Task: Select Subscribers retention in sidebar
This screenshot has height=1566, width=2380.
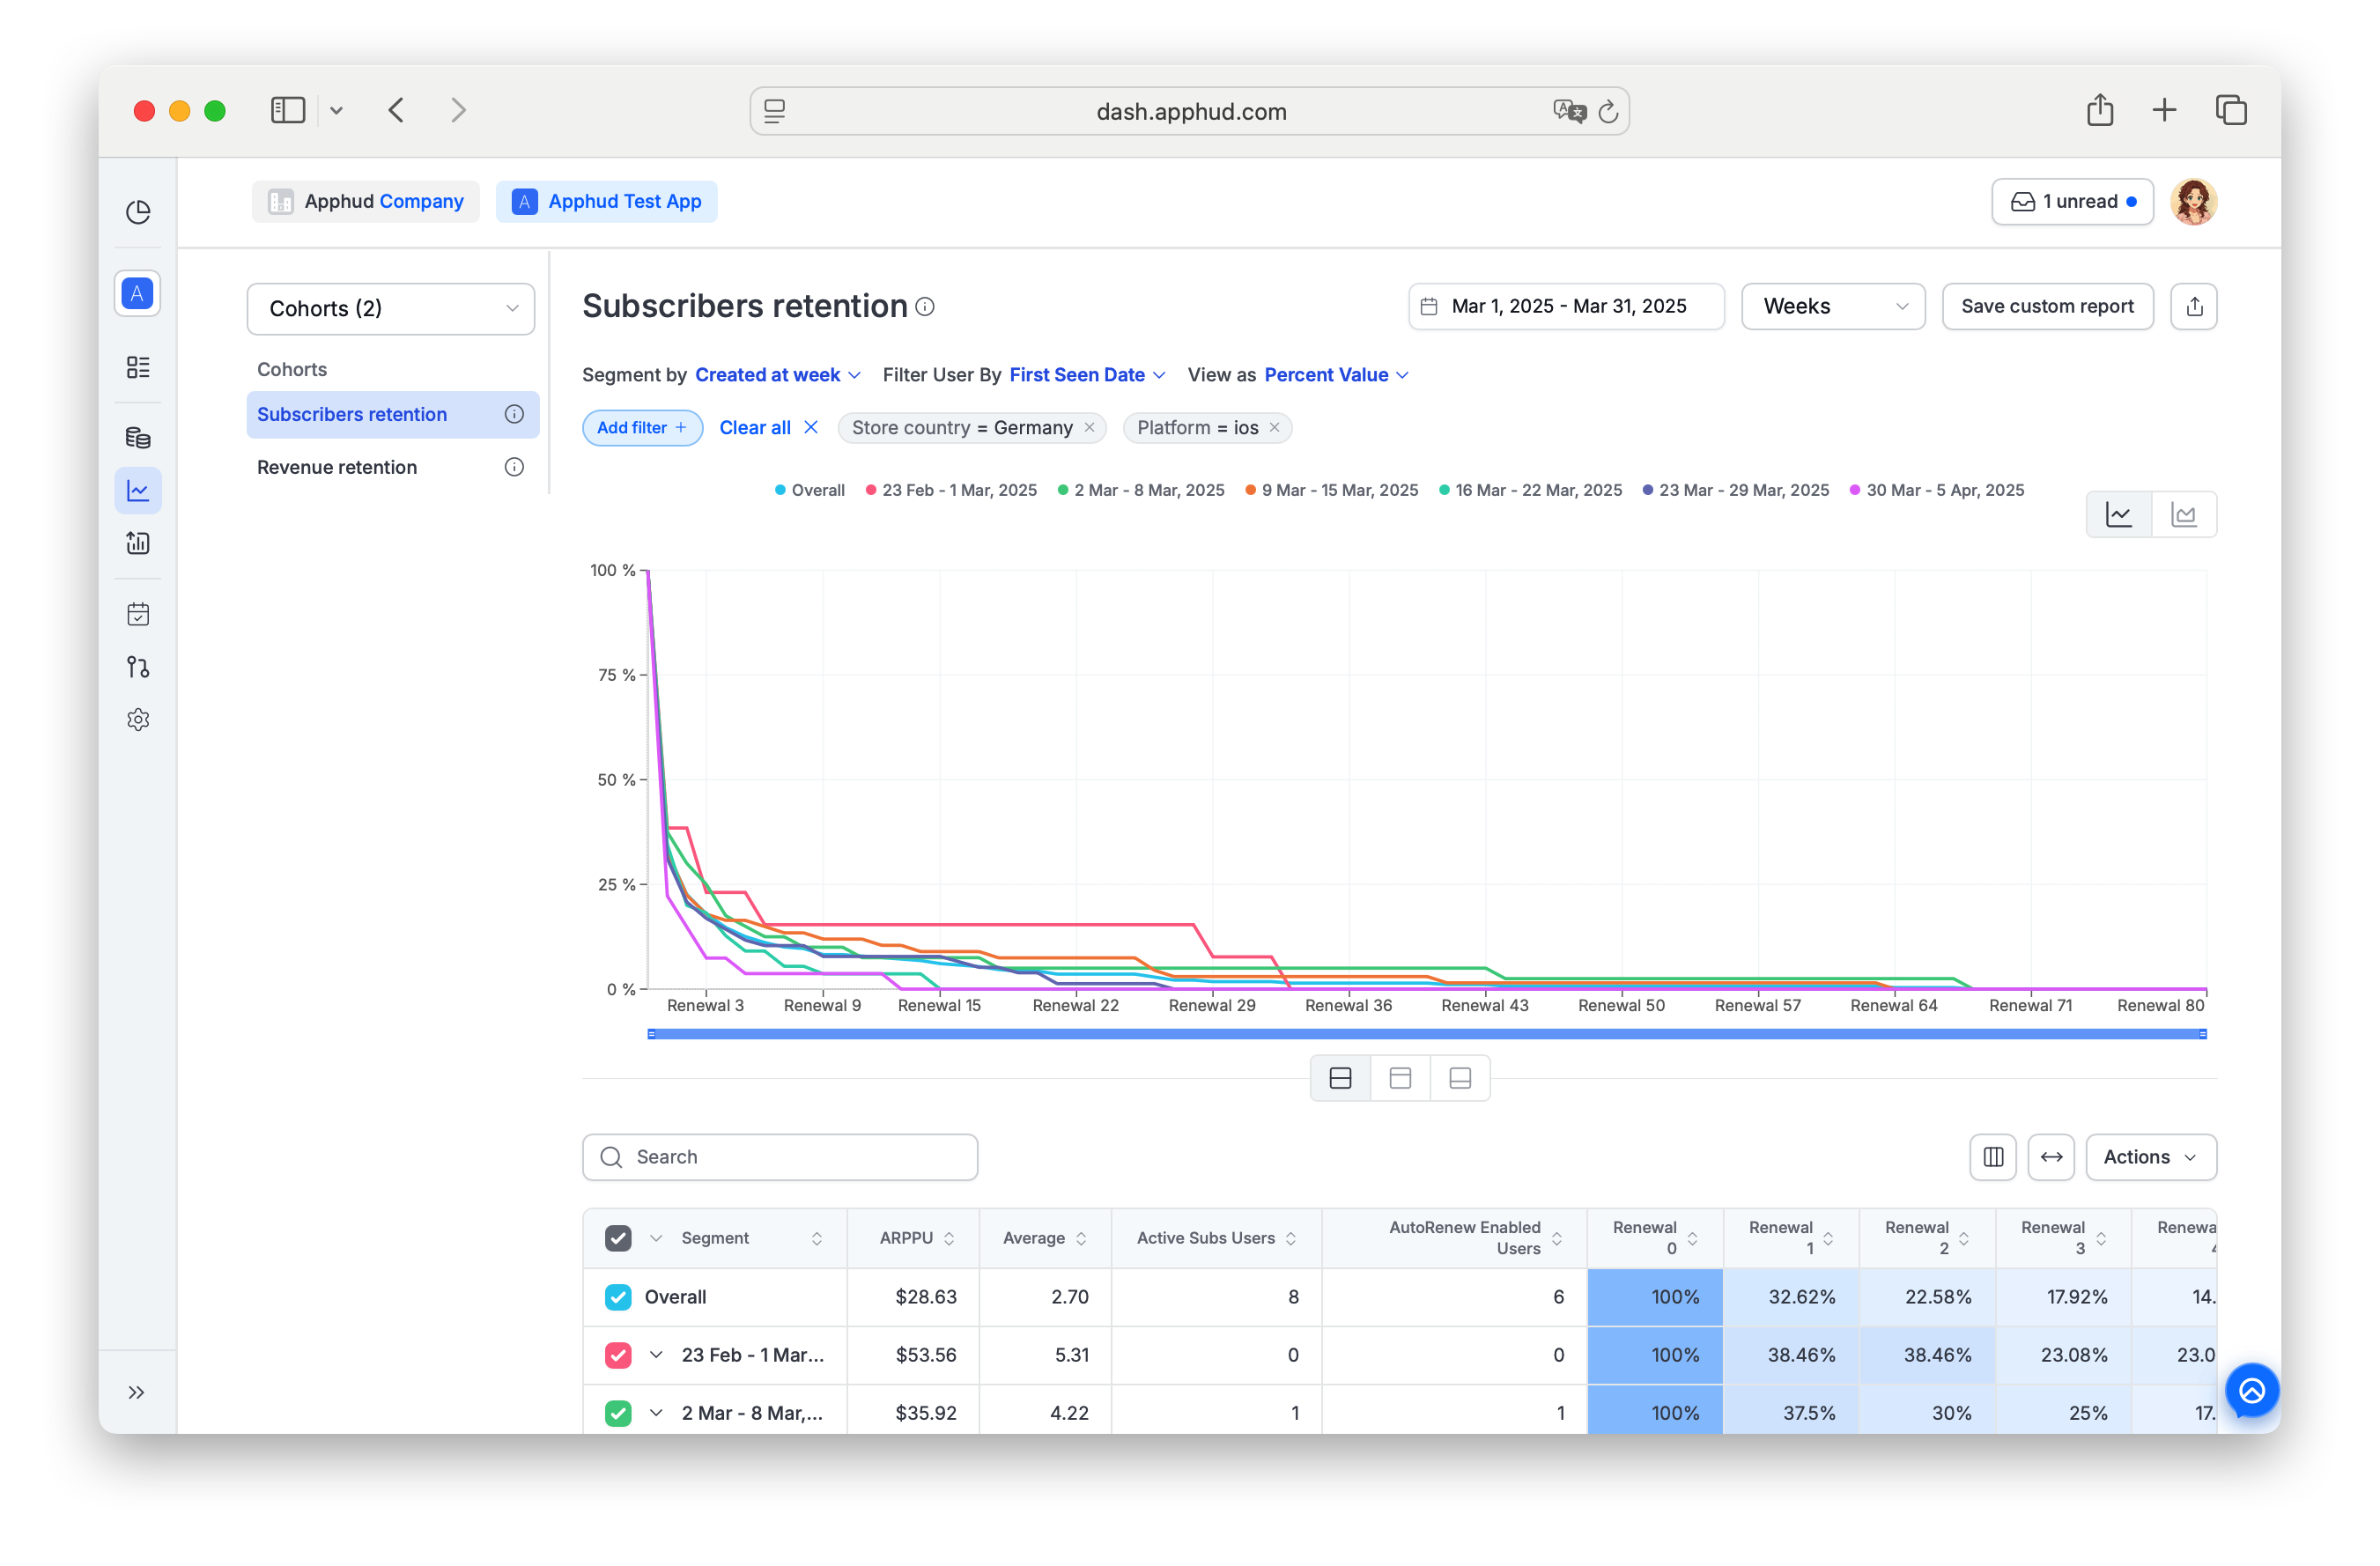Action: coord(392,414)
